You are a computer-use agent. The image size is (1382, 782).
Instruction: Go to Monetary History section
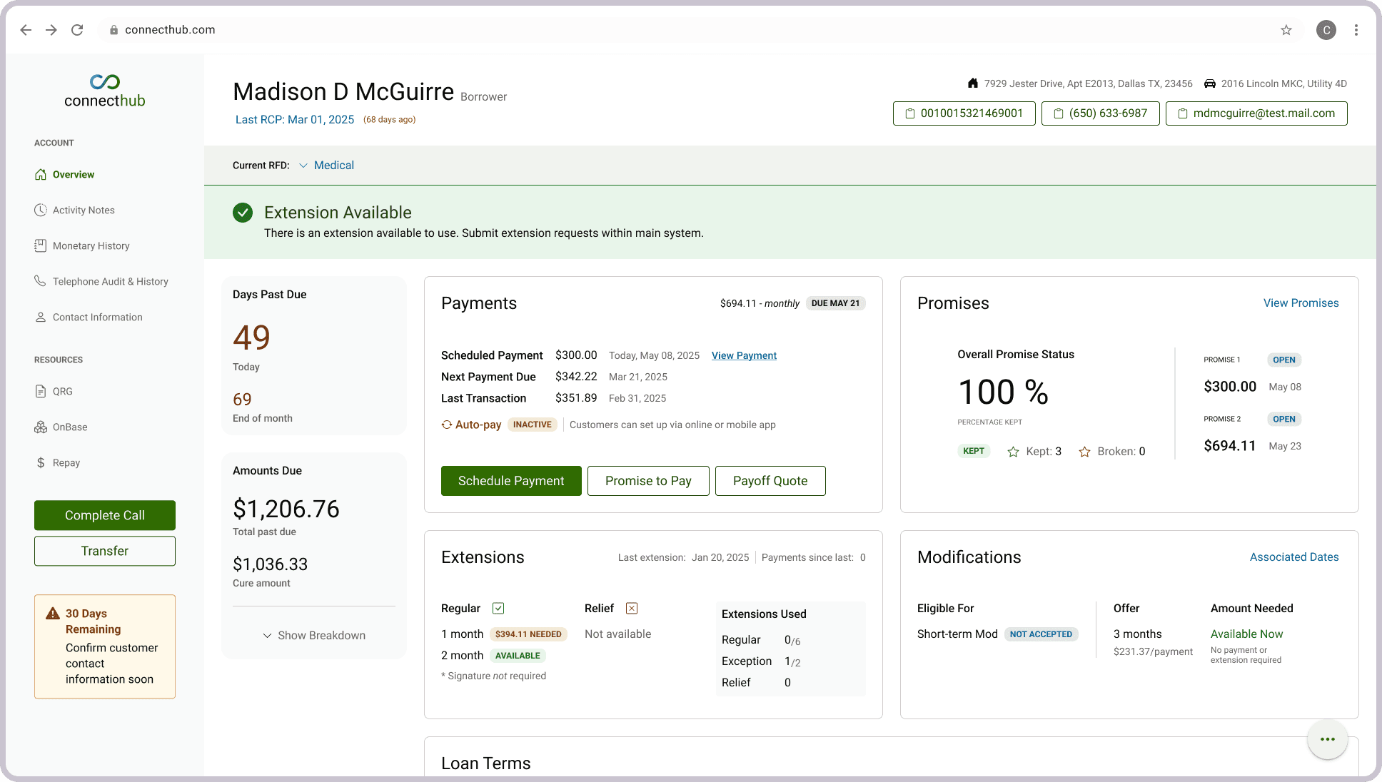click(91, 246)
